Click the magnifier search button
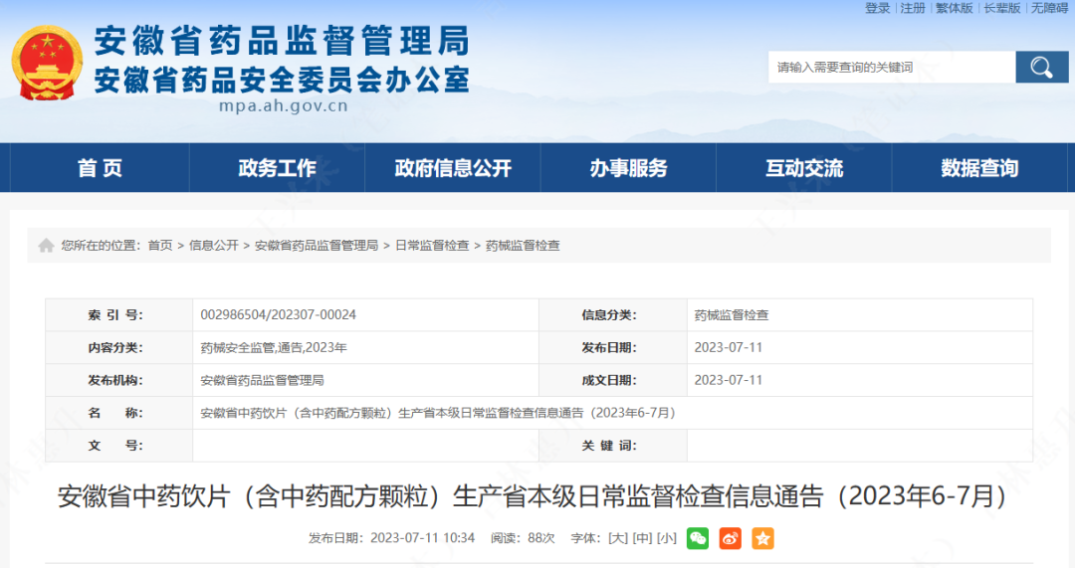The width and height of the screenshot is (1075, 568). [1041, 68]
